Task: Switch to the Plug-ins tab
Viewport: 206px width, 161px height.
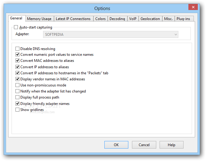Action: coord(183,19)
